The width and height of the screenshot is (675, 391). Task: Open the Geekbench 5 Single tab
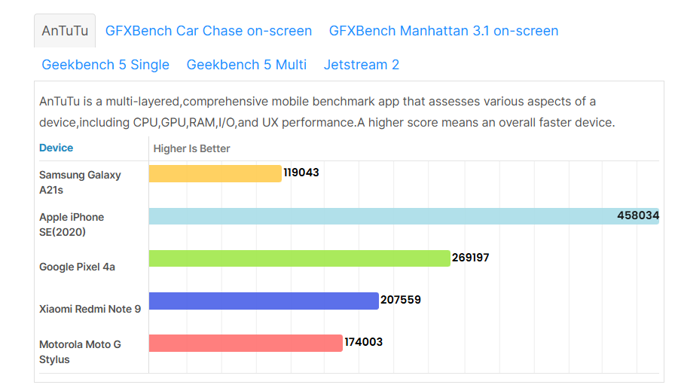pyautogui.click(x=105, y=65)
